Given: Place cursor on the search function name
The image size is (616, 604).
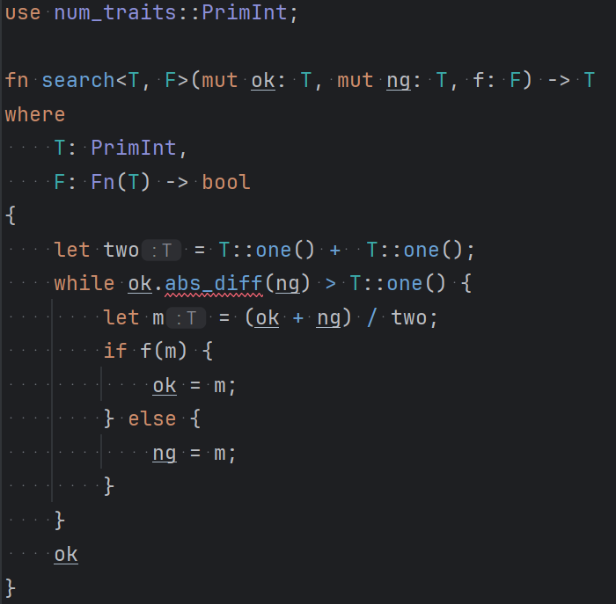Looking at the screenshot, I should [77, 80].
